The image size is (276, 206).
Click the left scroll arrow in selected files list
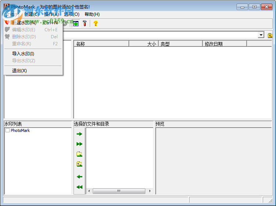(x=89, y=191)
